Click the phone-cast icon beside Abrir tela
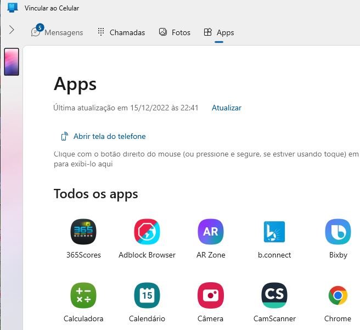The image size is (360, 330). [x=65, y=136]
